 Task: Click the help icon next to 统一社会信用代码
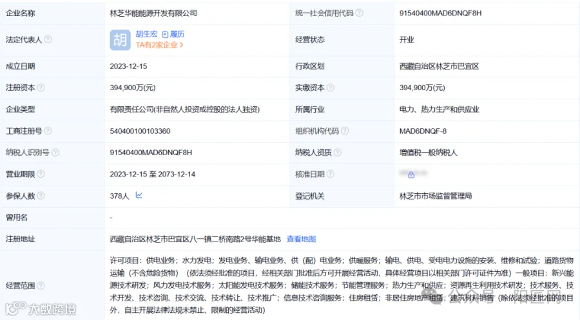tap(359, 13)
